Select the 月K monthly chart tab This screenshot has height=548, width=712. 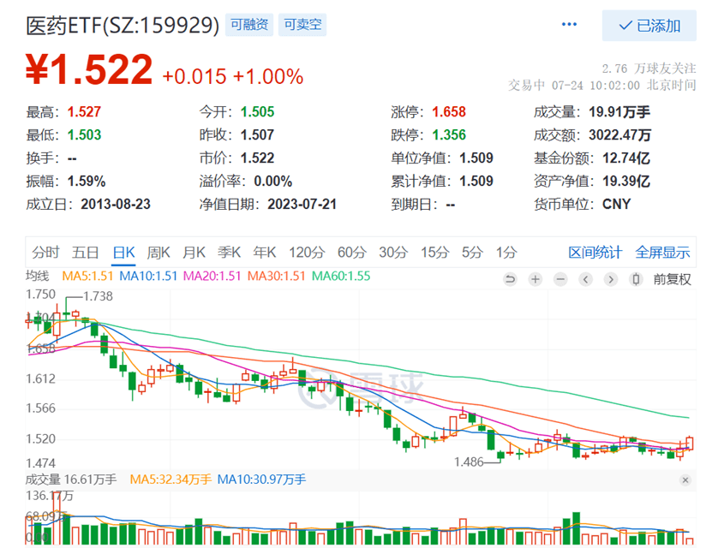tap(194, 253)
